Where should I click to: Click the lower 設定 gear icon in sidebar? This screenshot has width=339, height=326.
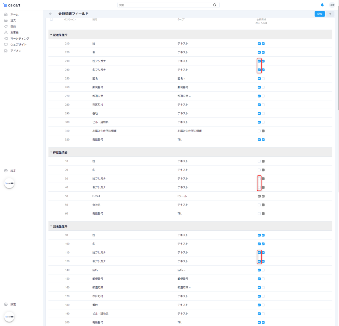[x=6, y=304]
